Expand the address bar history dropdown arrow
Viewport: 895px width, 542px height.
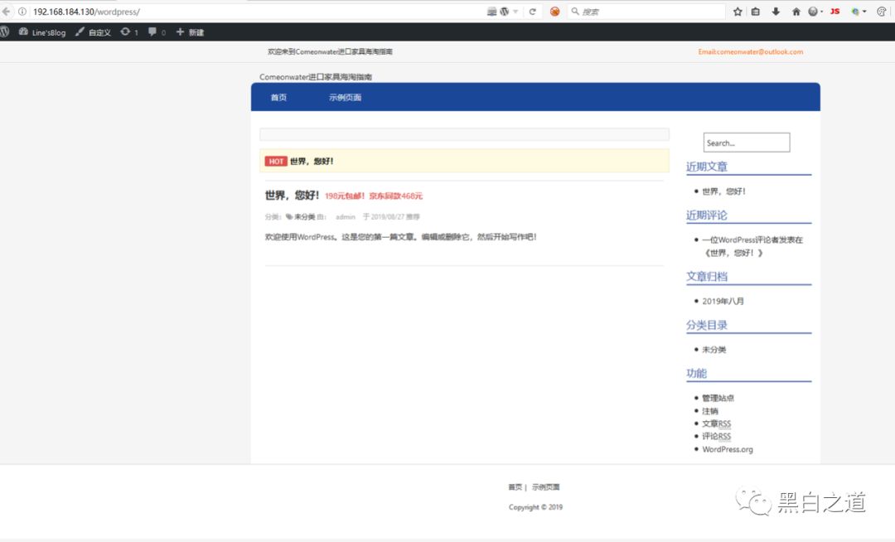515,12
